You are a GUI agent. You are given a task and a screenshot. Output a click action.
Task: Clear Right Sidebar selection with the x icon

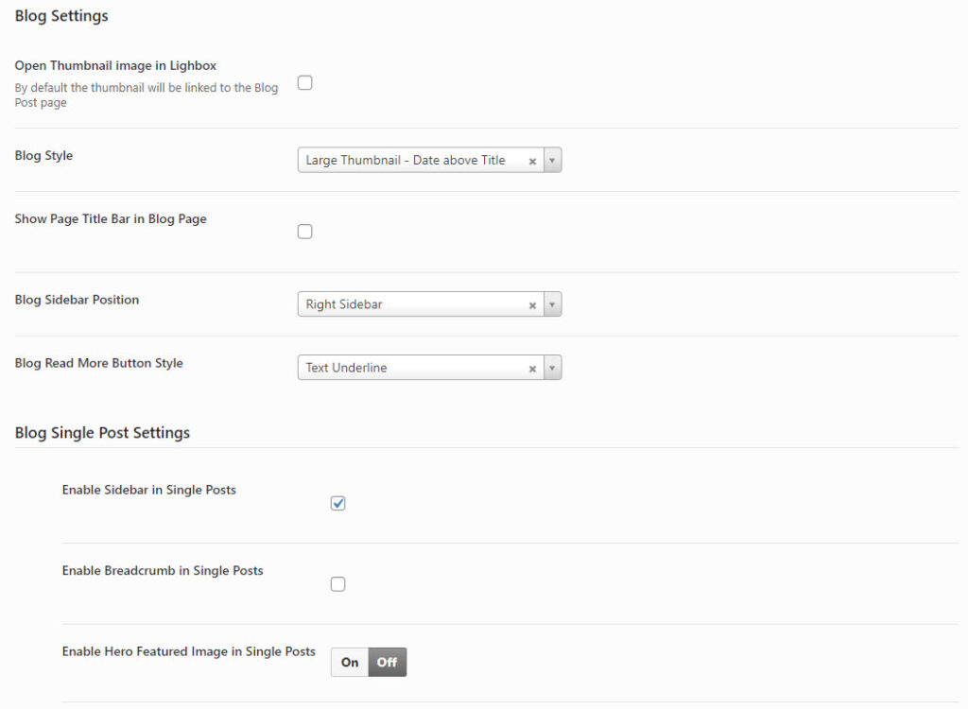[x=532, y=305]
